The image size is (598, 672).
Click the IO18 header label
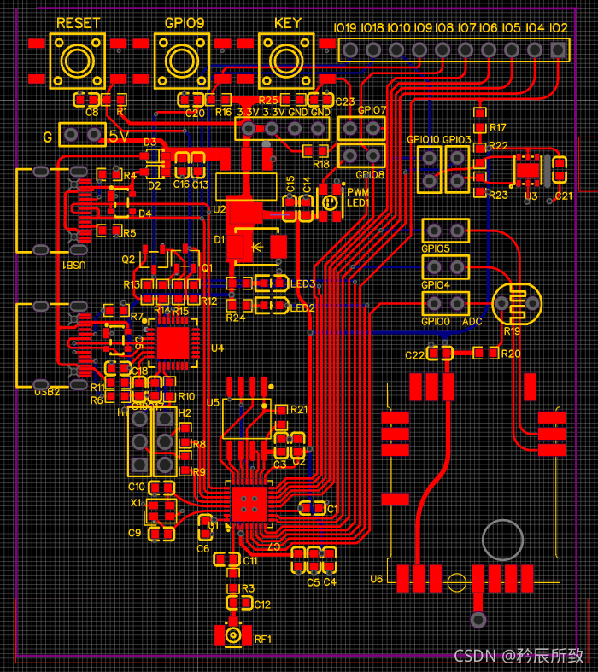(372, 28)
